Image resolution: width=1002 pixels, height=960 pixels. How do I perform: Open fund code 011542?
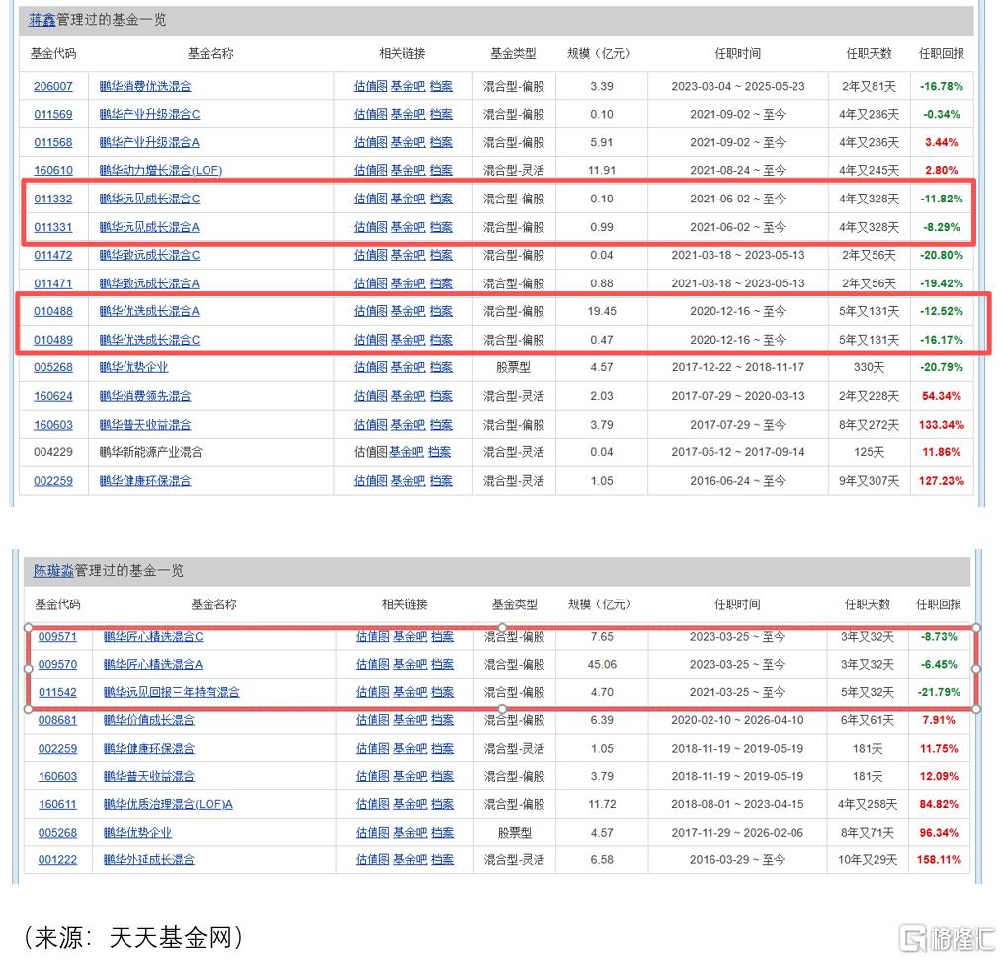pyautogui.click(x=57, y=692)
